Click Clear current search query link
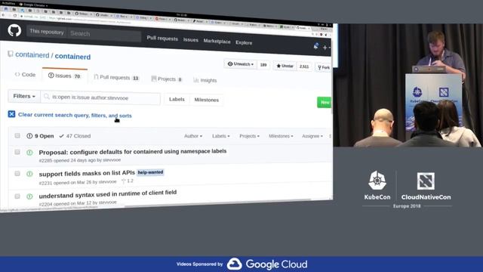The width and height of the screenshot is (483, 272). pyautogui.click(x=75, y=115)
